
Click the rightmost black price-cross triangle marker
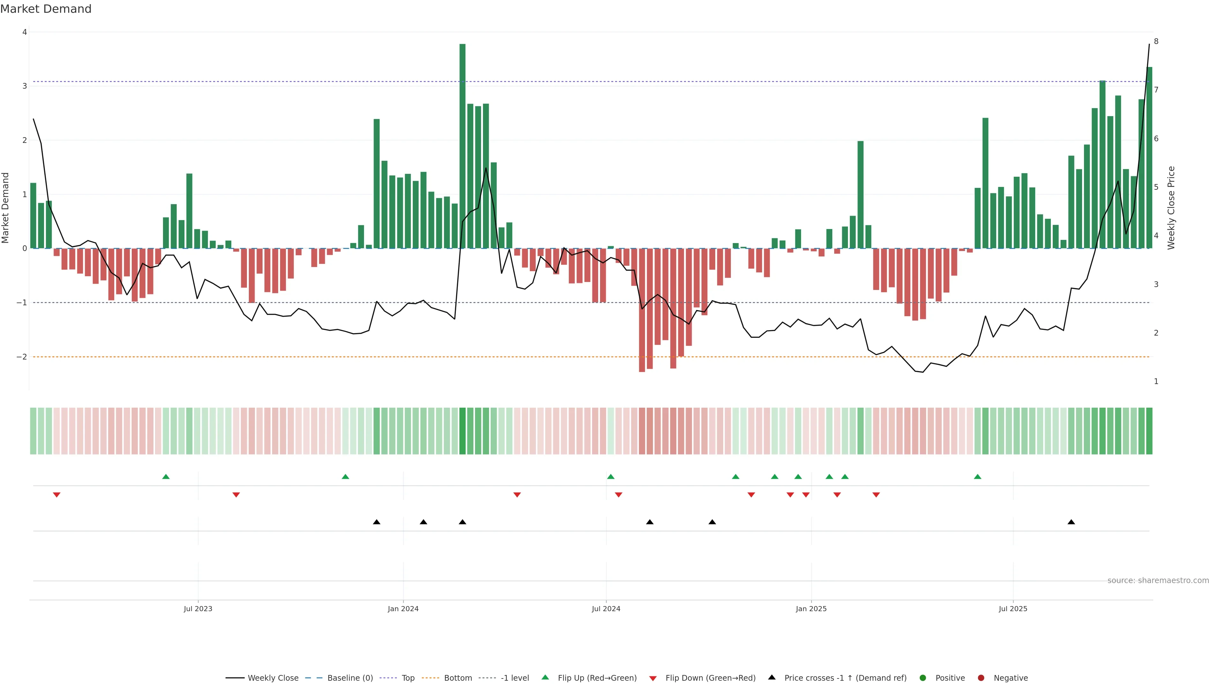pos(1071,522)
